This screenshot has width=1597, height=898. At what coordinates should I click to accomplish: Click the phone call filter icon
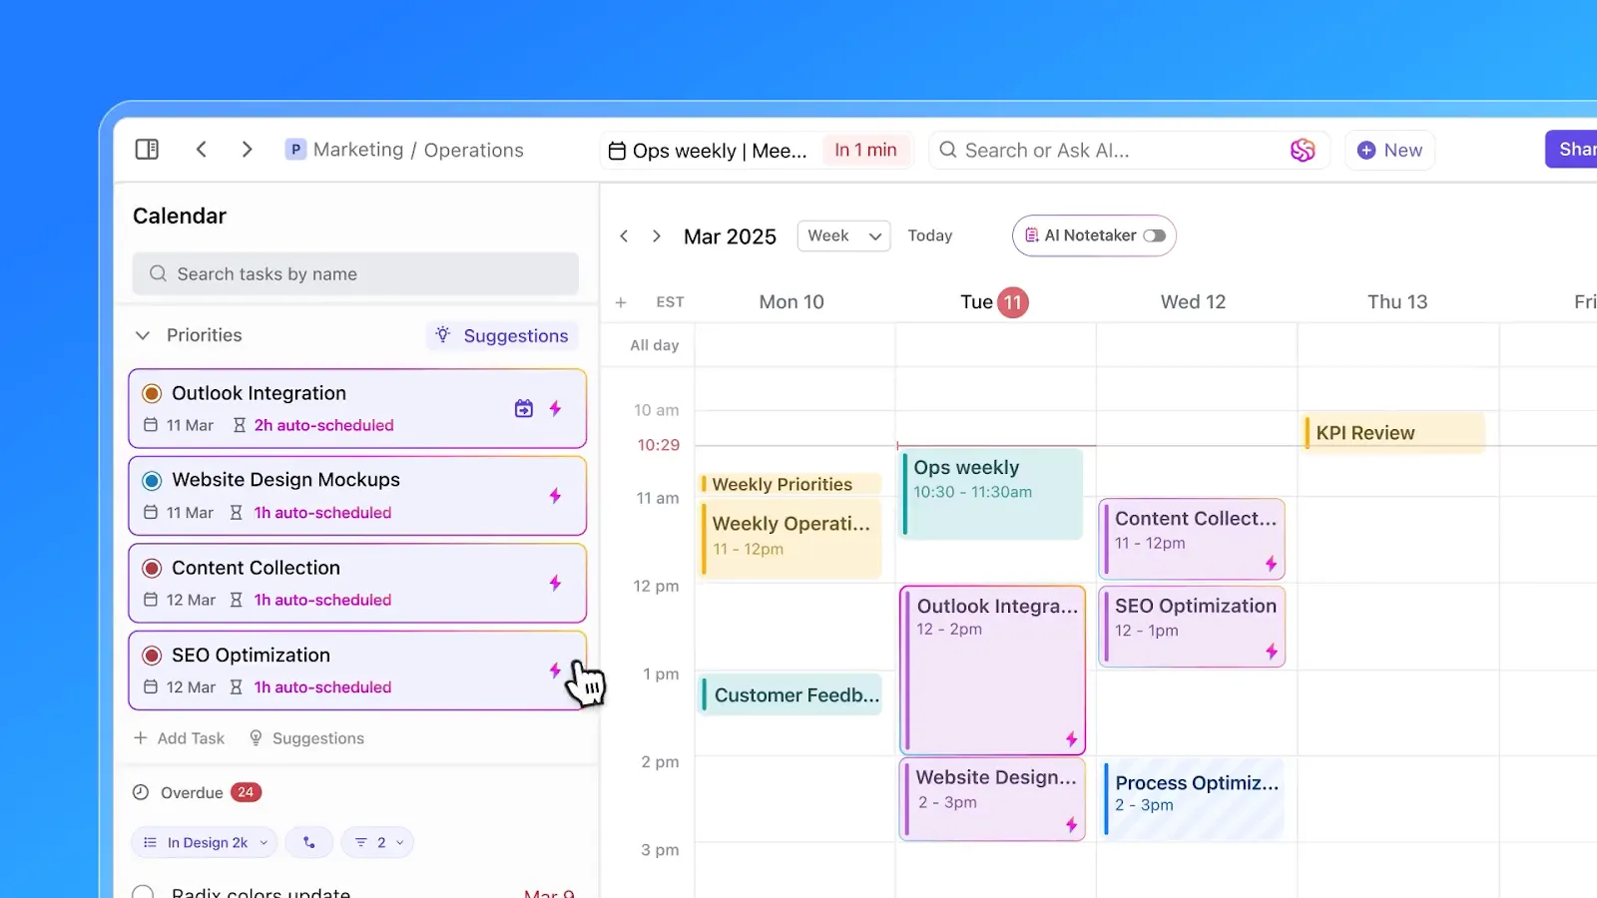tap(309, 842)
